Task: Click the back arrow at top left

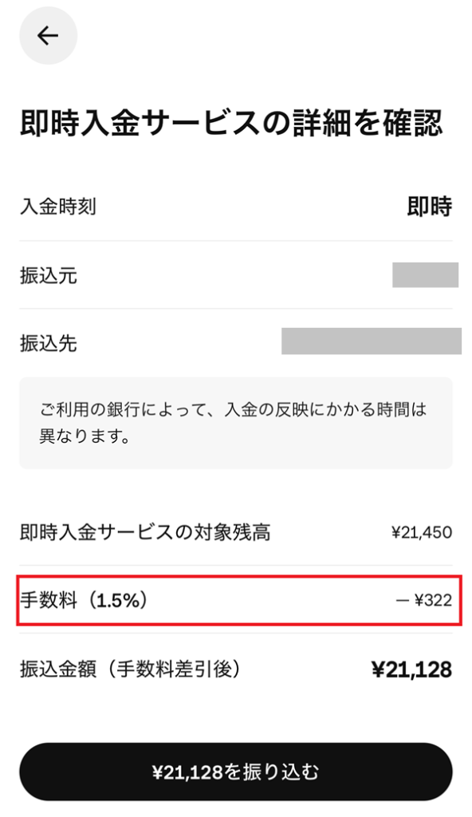Action: 48,35
